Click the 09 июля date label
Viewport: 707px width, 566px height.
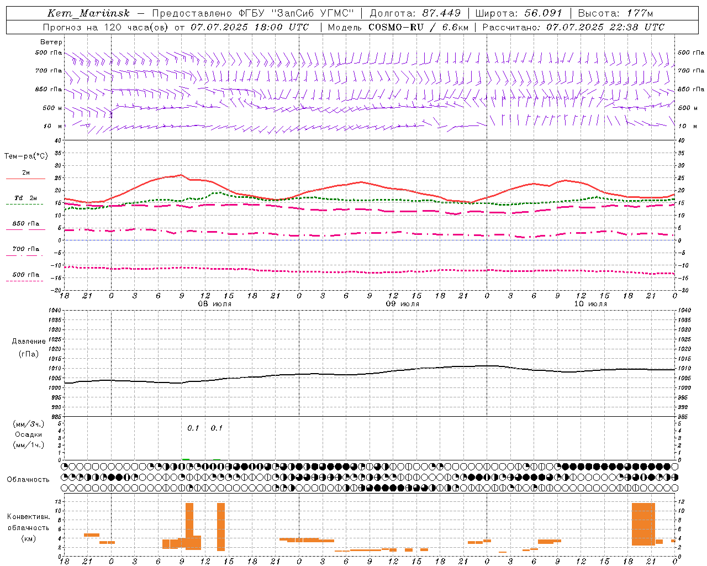(403, 304)
